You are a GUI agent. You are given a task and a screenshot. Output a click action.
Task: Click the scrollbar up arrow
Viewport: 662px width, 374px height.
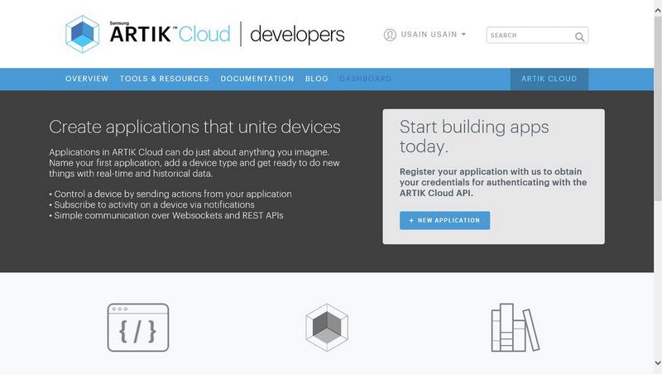click(x=658, y=10)
